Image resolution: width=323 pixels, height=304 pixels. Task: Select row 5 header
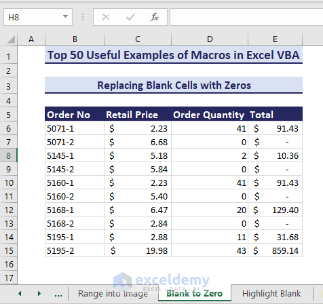pyautogui.click(x=9, y=115)
